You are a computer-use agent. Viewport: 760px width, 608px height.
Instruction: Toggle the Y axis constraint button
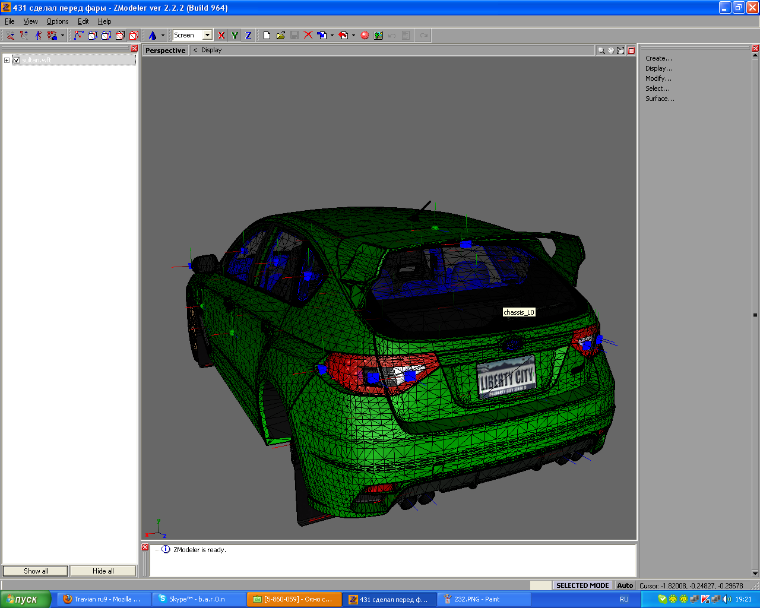[235, 36]
